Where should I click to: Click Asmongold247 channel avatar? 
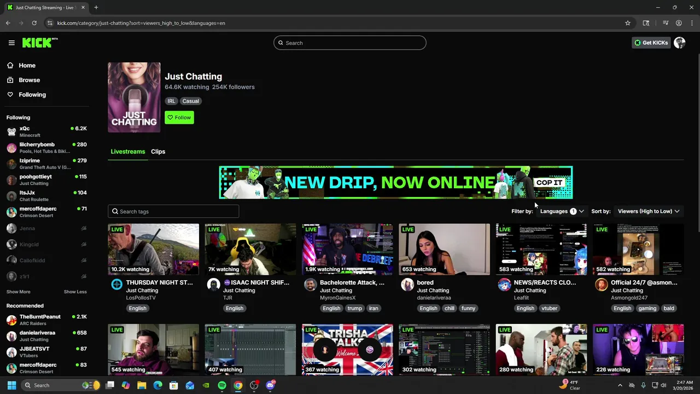(x=602, y=284)
